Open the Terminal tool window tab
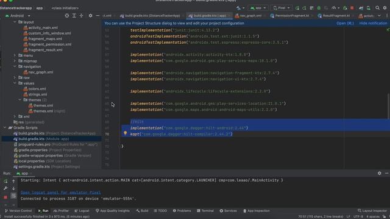The image size is (390, 219). point(205,211)
